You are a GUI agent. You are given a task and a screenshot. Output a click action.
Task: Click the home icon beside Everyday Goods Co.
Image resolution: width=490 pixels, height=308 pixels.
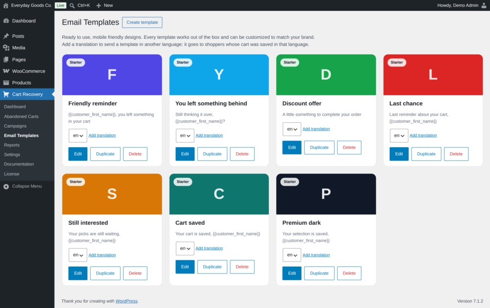[6, 5]
